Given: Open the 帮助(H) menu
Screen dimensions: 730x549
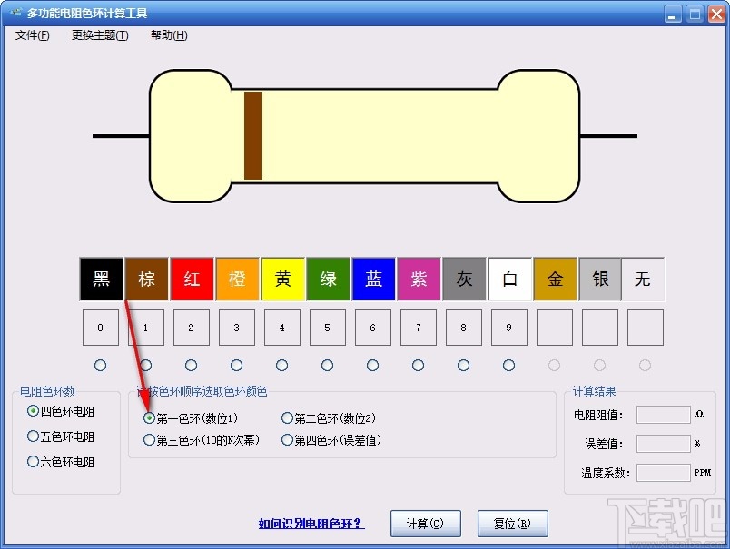Looking at the screenshot, I should (168, 34).
